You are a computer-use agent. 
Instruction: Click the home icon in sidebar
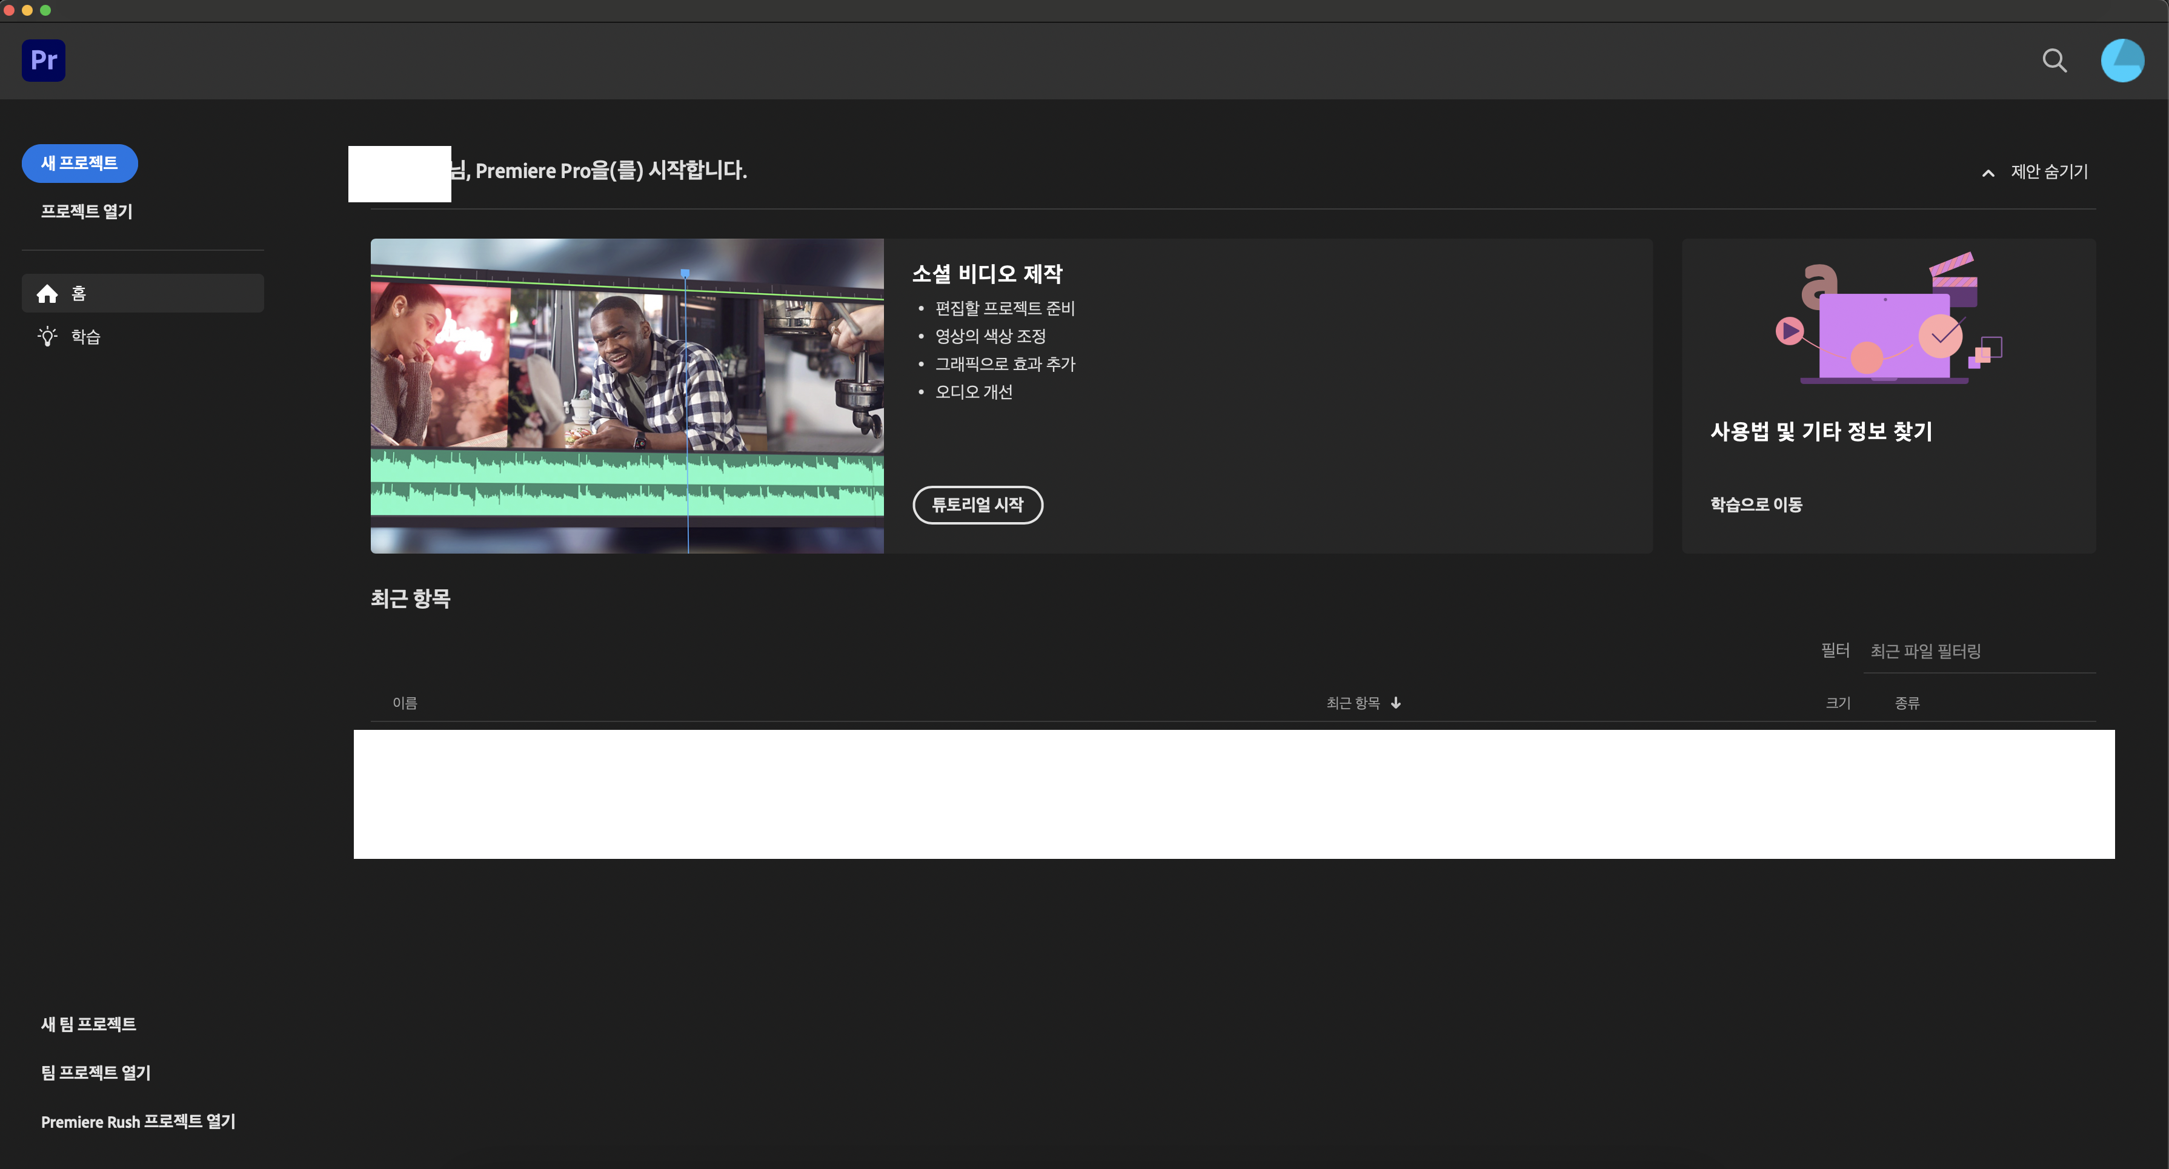point(47,294)
